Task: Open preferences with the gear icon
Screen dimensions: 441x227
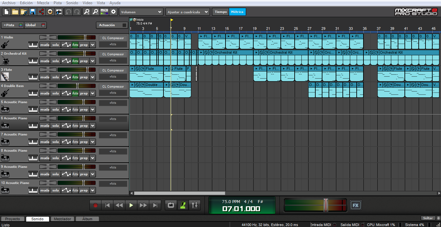Action: coord(113,12)
